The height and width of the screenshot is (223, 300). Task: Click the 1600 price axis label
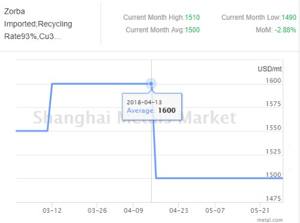(273, 80)
